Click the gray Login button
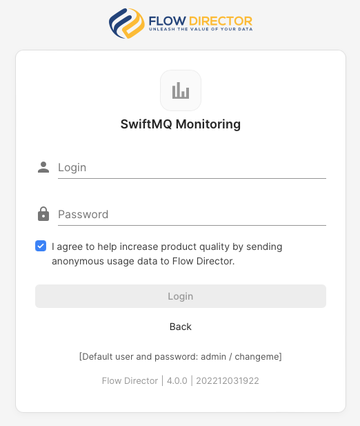360x426 pixels. click(x=181, y=296)
